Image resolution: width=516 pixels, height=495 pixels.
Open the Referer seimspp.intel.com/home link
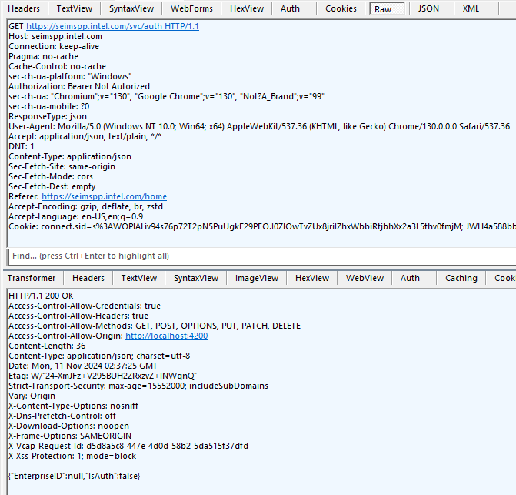point(104,196)
